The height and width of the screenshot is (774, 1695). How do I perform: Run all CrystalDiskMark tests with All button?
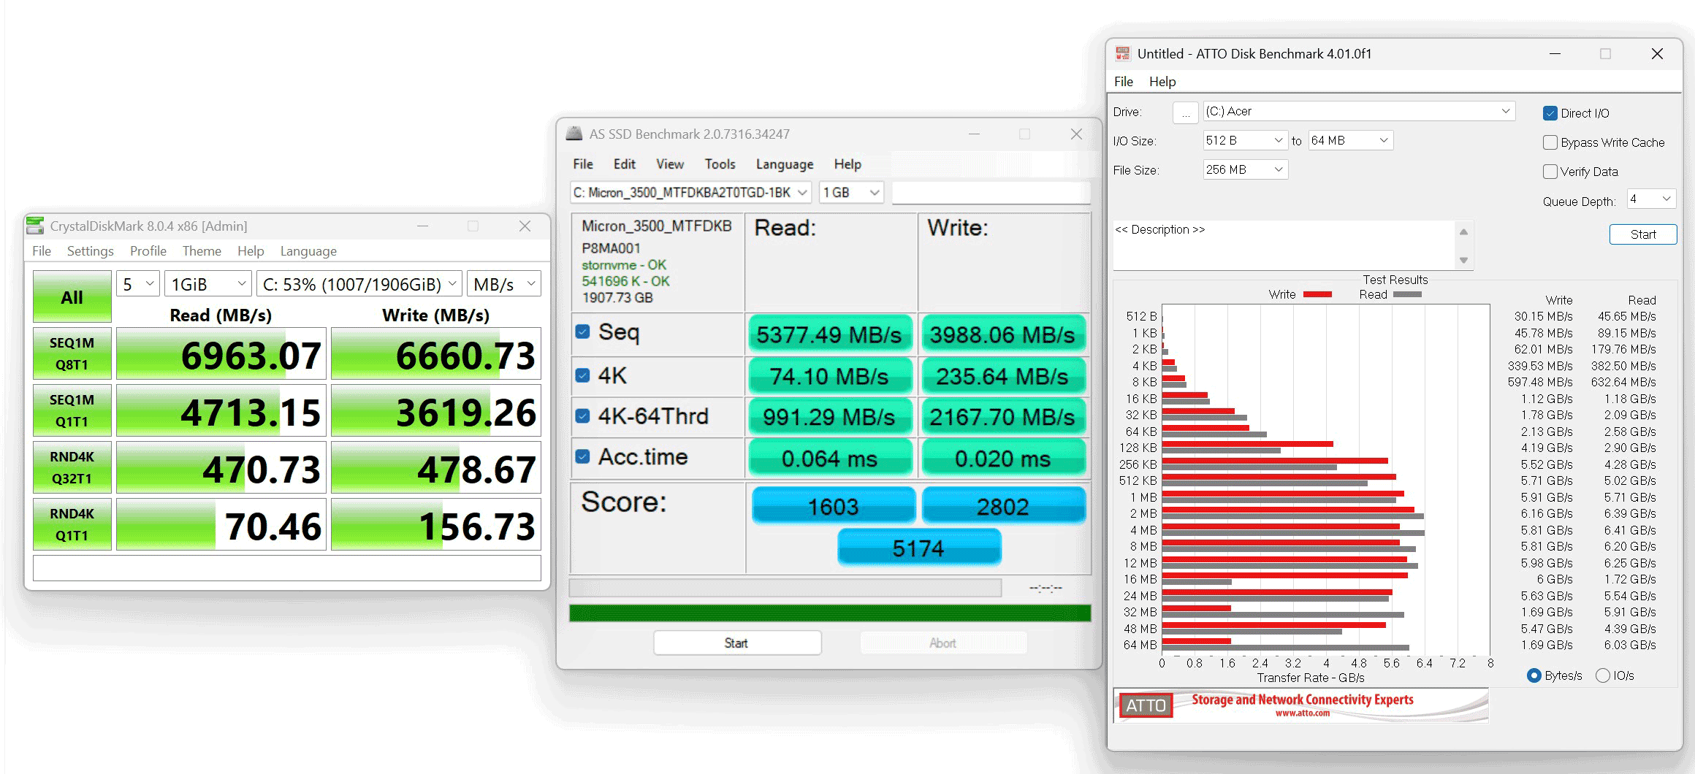point(72,296)
